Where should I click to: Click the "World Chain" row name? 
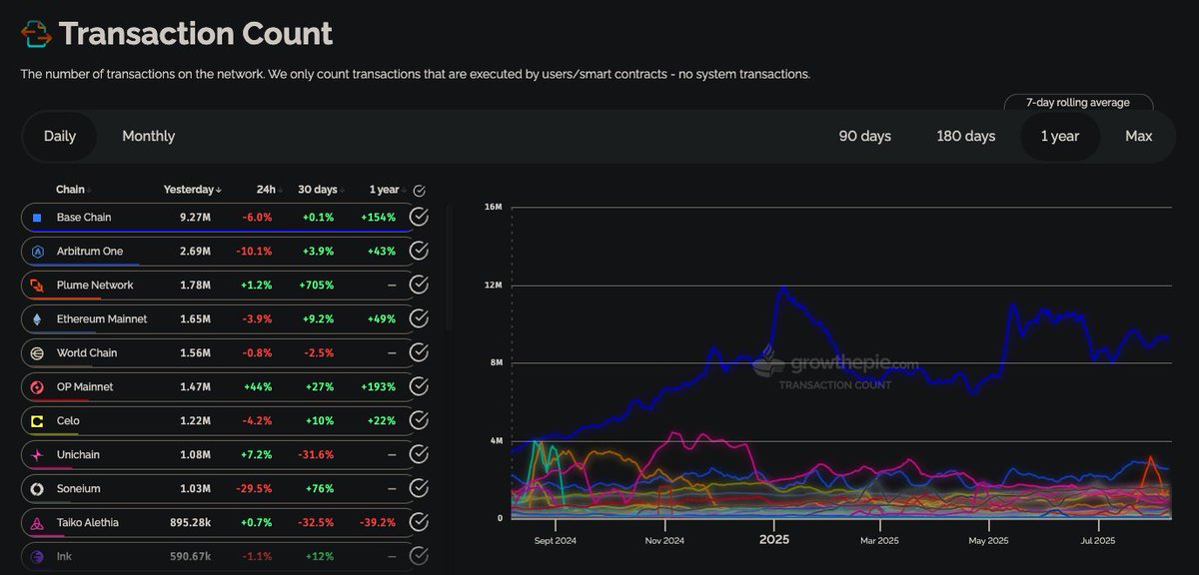pos(87,353)
